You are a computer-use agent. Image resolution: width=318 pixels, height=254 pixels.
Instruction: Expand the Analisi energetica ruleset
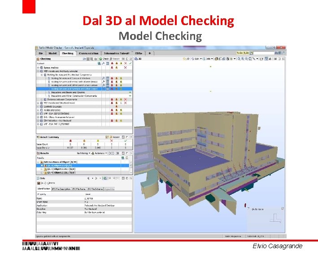pos(38,110)
